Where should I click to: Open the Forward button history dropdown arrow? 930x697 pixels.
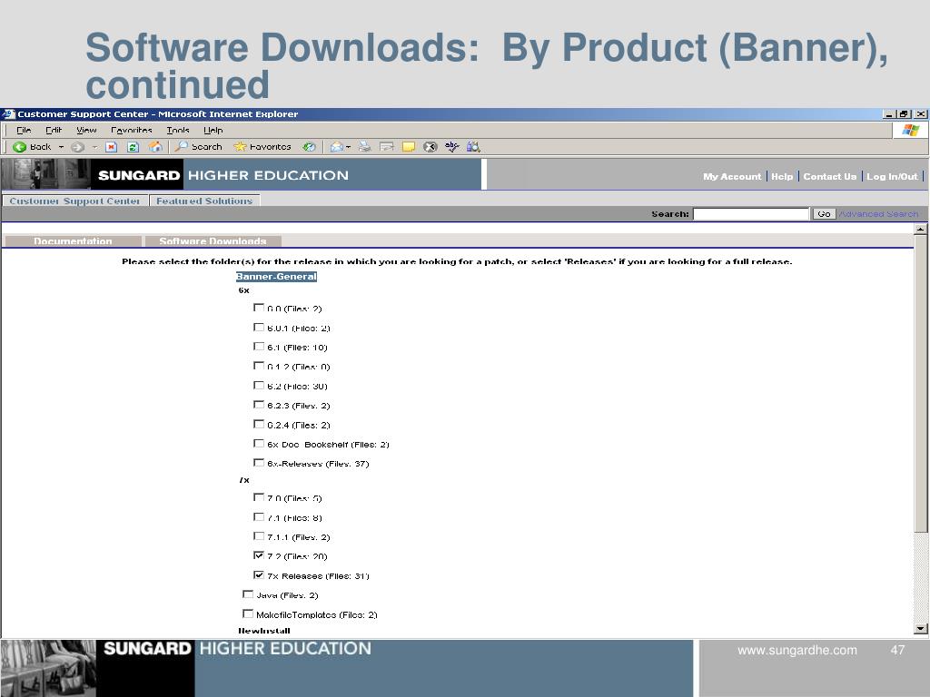tap(94, 147)
